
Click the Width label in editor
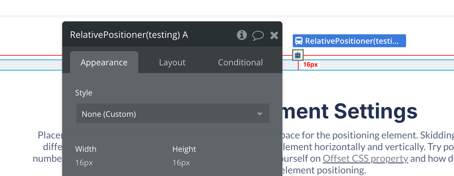coord(86,149)
